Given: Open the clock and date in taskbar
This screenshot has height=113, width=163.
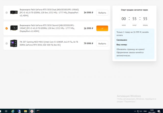Looking at the screenshot, I should [152, 111].
